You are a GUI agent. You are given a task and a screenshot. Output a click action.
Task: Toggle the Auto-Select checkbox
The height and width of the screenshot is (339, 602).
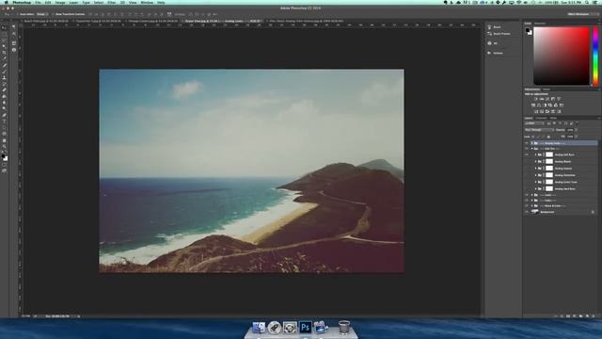(18, 14)
